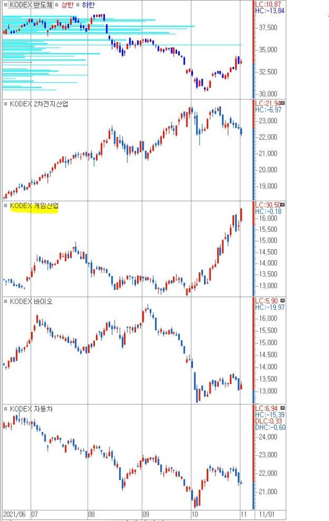Screen dimensions: 329x521
Task: Click the KODEX 바이오 chart title
Action: (31, 301)
